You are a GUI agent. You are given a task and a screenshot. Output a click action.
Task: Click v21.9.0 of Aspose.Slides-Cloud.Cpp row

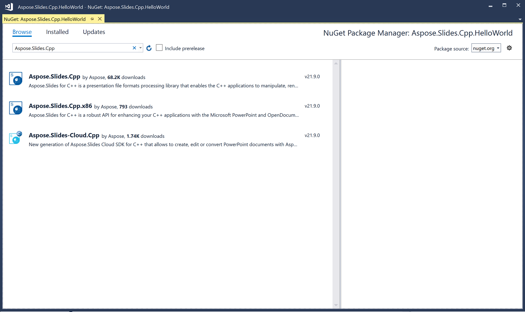tap(312, 135)
